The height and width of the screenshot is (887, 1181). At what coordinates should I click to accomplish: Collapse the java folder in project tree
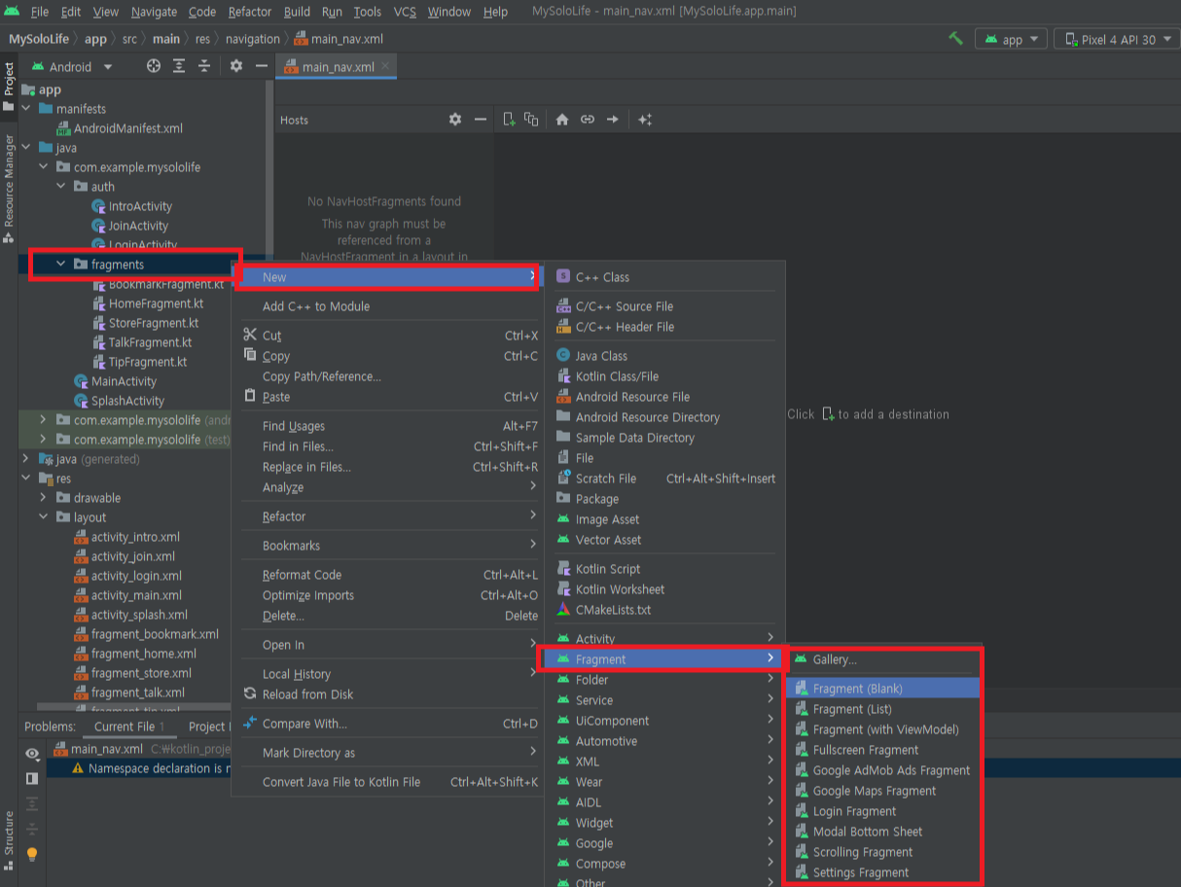pos(26,148)
